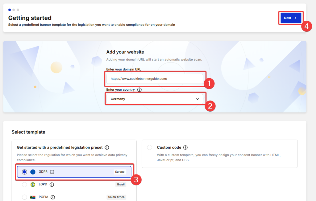This screenshot has height=201, width=316.
Task: Select the GDPR radio button
Action: (24, 172)
